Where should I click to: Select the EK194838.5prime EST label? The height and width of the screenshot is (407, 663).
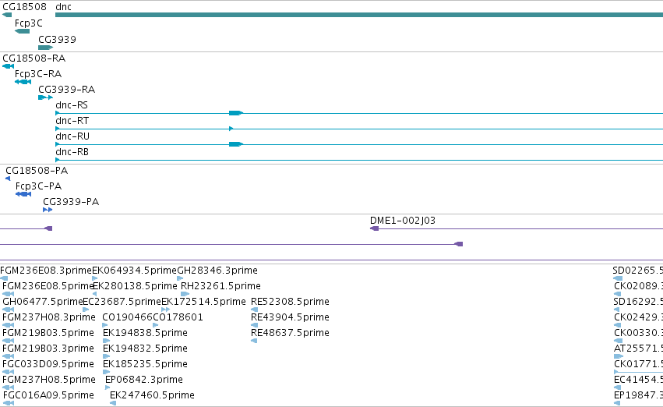[145, 333]
